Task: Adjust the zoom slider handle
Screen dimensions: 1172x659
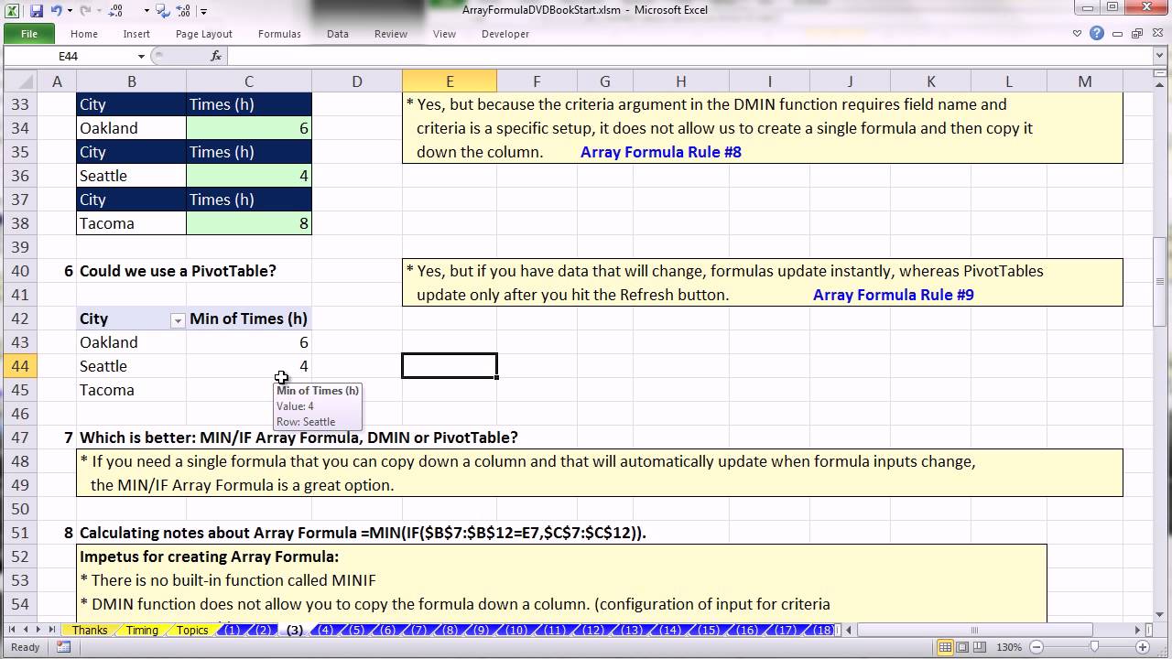Action: pyautogui.click(x=1094, y=647)
